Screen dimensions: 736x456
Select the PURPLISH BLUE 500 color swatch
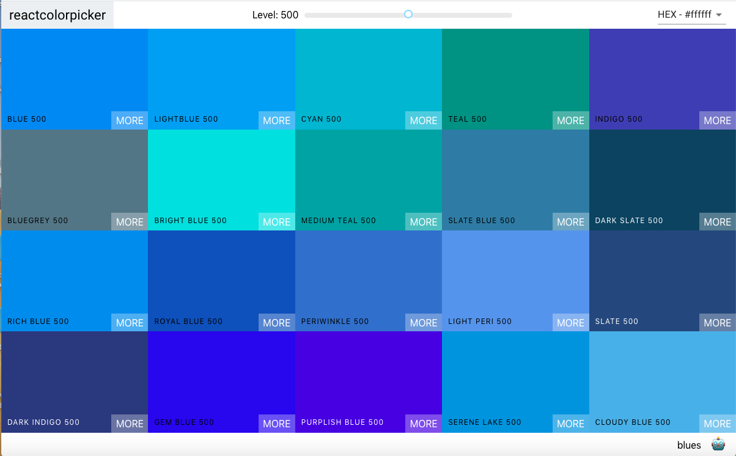[368, 376]
